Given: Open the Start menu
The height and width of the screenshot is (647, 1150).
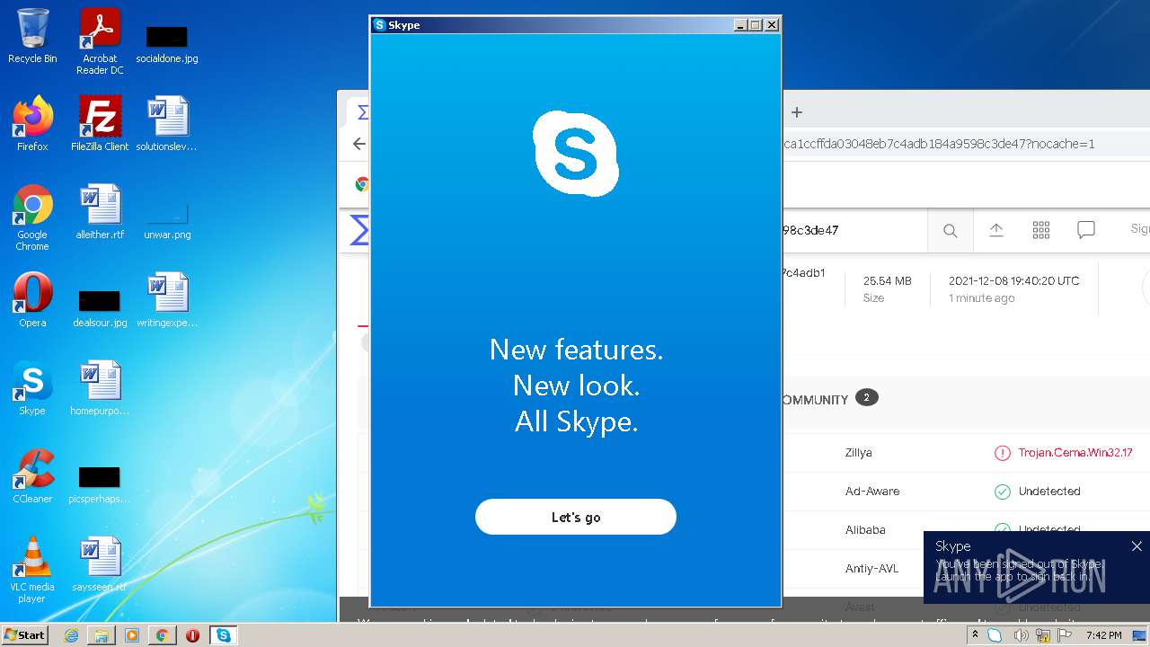Looking at the screenshot, I should coord(24,634).
